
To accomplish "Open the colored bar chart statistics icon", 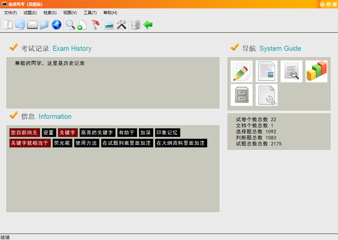I will [x=316, y=71].
